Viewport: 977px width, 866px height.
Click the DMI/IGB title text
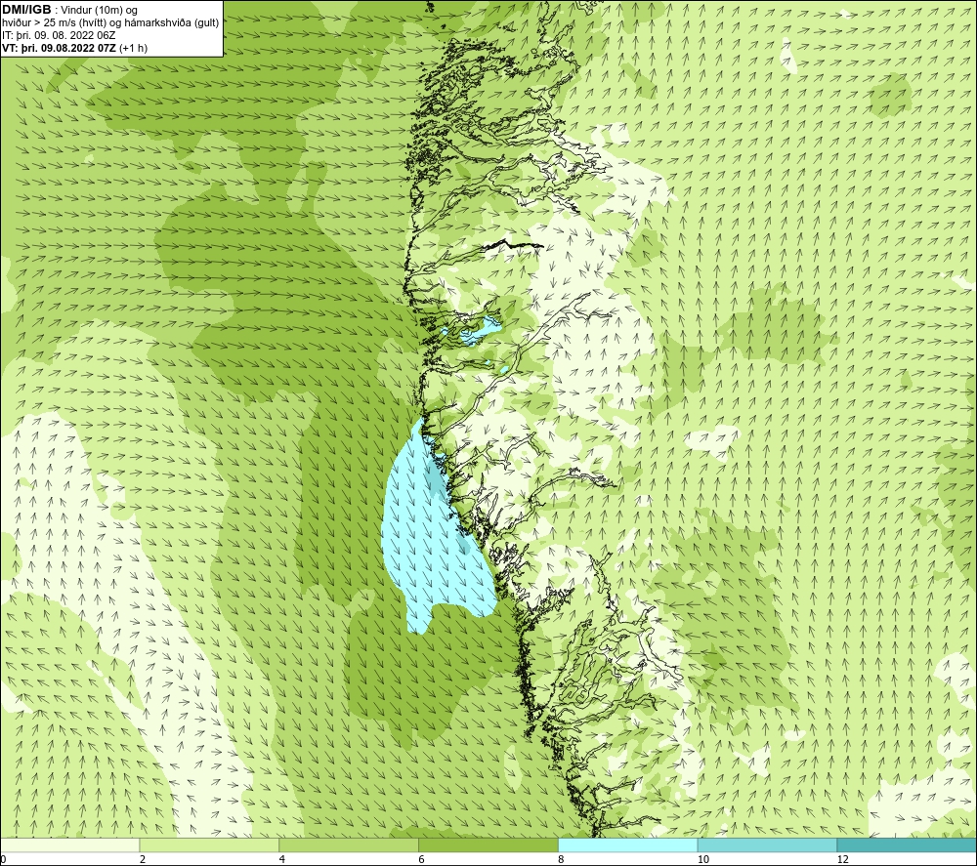(x=27, y=10)
